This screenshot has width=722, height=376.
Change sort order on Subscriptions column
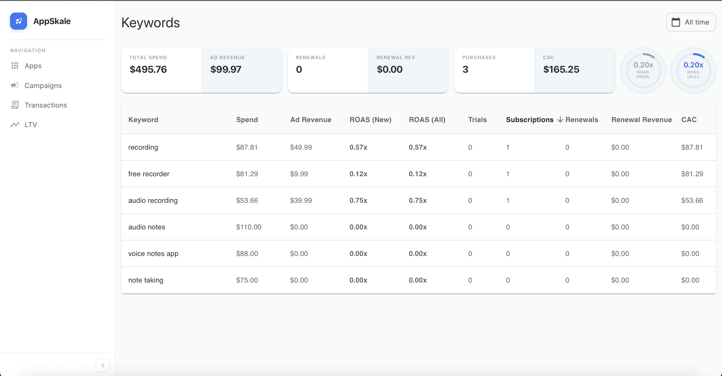(529, 120)
